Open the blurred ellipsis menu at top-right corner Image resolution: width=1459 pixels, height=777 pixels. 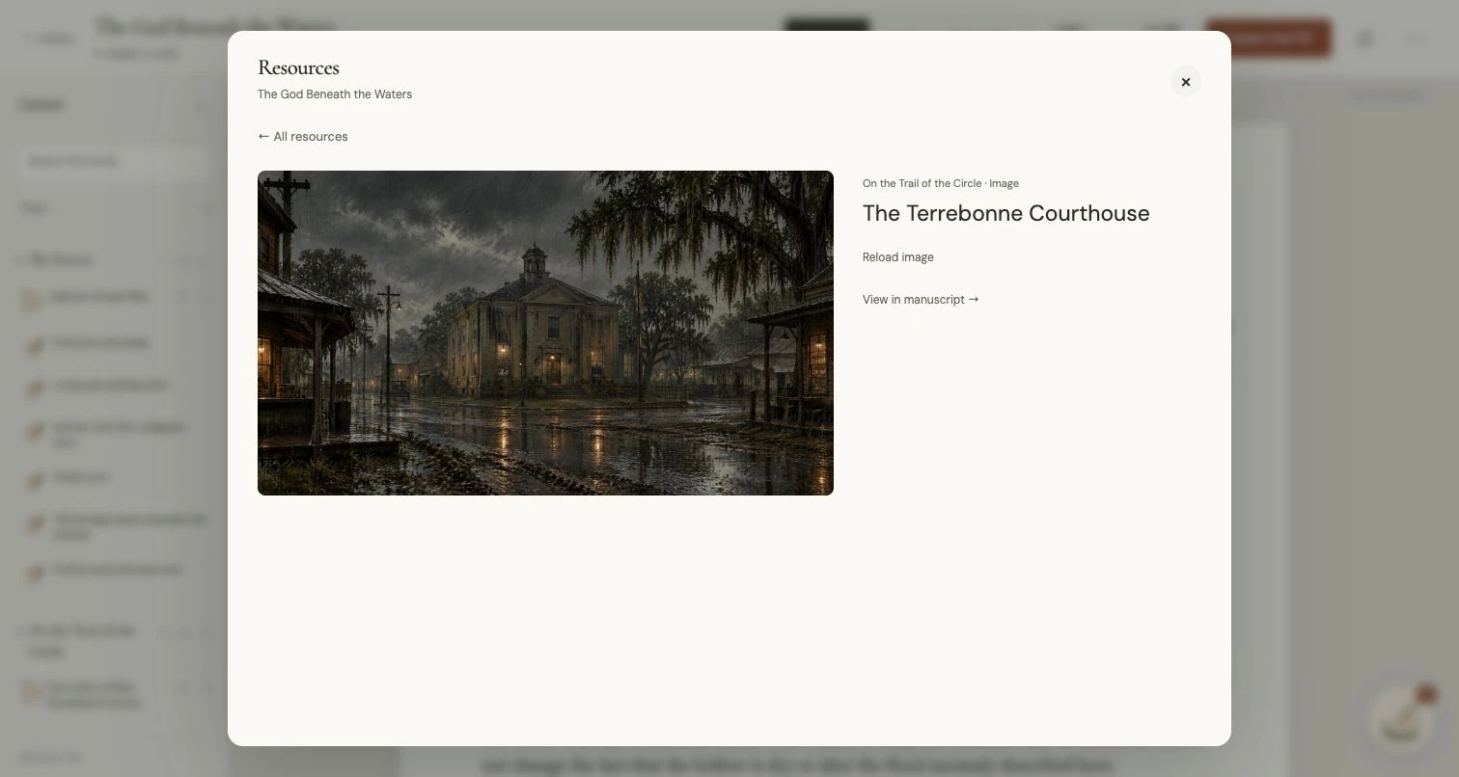click(x=1416, y=39)
